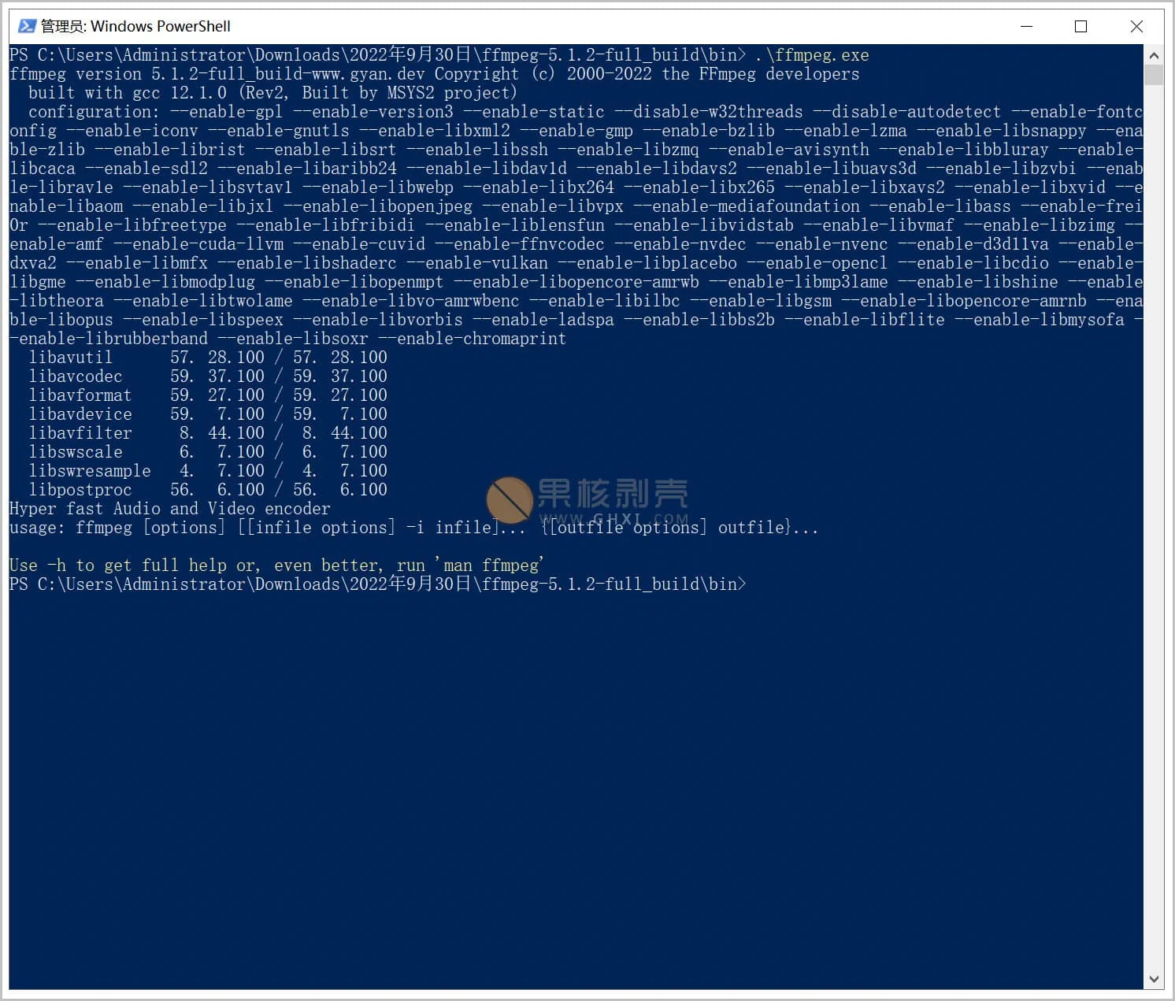Click the Hyper fast Audio encoder line
This screenshot has height=1001, width=1175.
[x=169, y=508]
